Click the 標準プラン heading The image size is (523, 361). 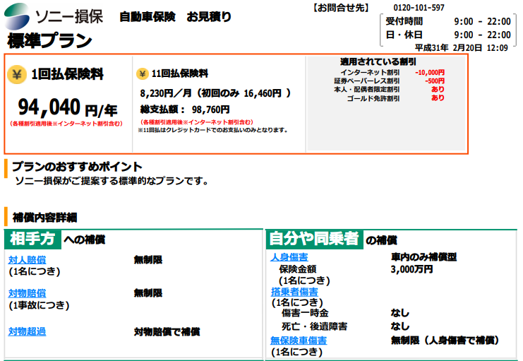(49, 40)
